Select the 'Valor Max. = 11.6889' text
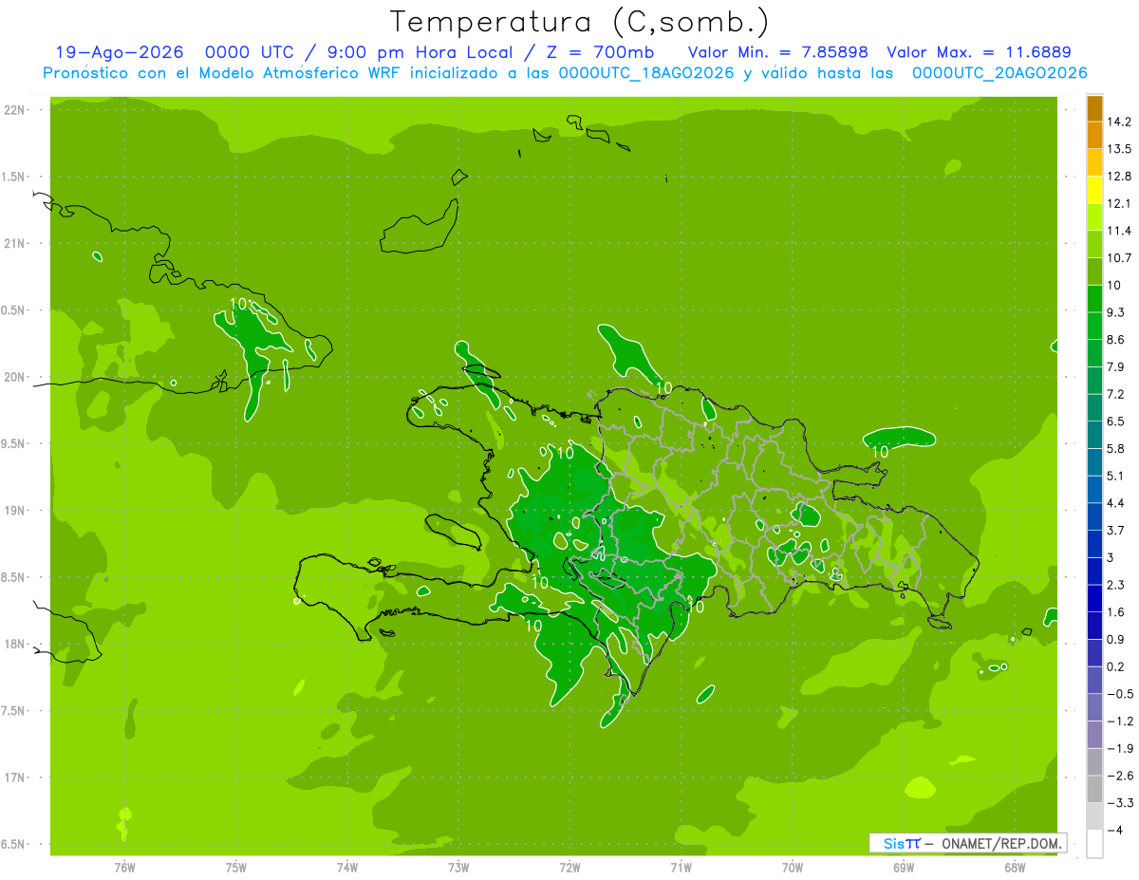 click(x=979, y=52)
